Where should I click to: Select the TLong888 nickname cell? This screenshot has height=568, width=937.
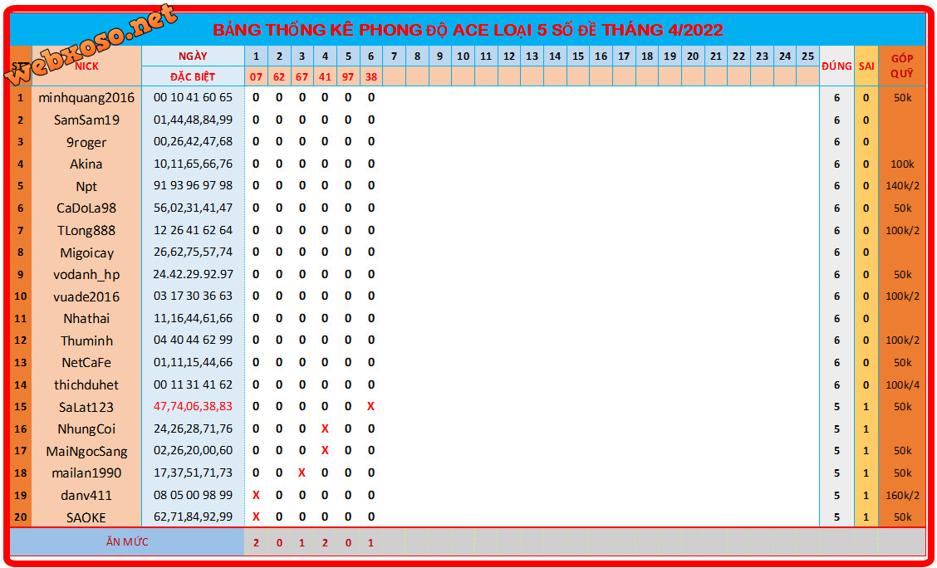click(86, 230)
